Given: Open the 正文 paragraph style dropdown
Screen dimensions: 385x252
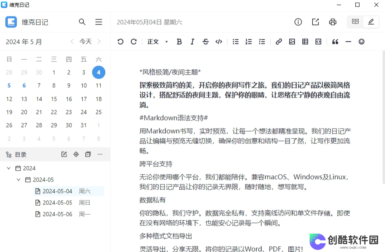Looking at the screenshot, I should pyautogui.click(x=158, y=42).
